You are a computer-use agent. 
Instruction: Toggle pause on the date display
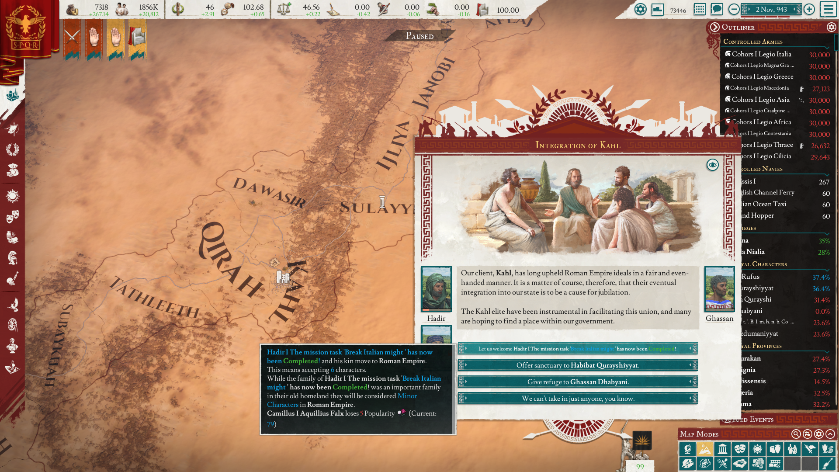pos(771,9)
